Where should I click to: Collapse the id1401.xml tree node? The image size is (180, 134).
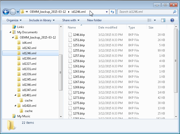[x=15, y=95]
